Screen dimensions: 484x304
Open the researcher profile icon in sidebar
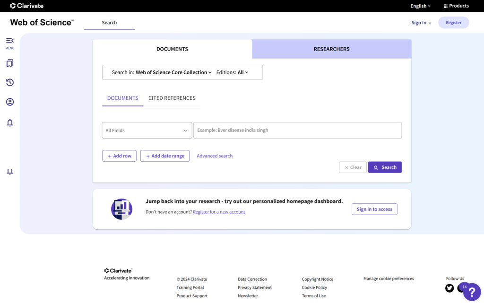click(10, 102)
